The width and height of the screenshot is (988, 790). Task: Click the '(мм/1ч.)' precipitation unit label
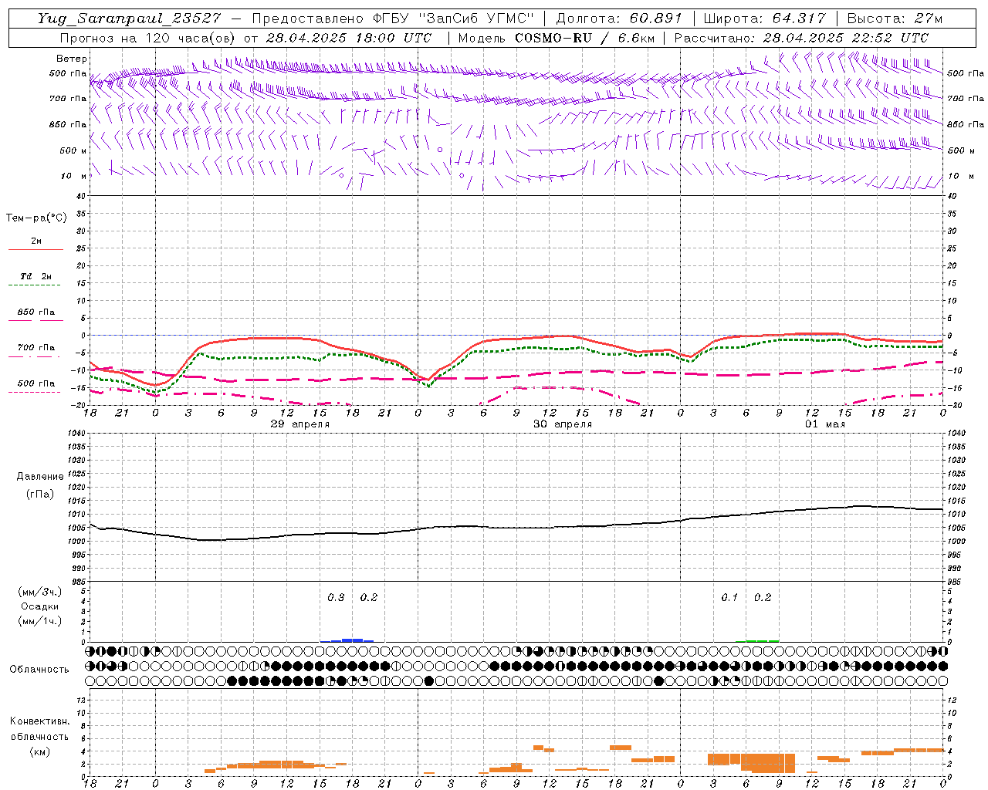click(x=40, y=621)
